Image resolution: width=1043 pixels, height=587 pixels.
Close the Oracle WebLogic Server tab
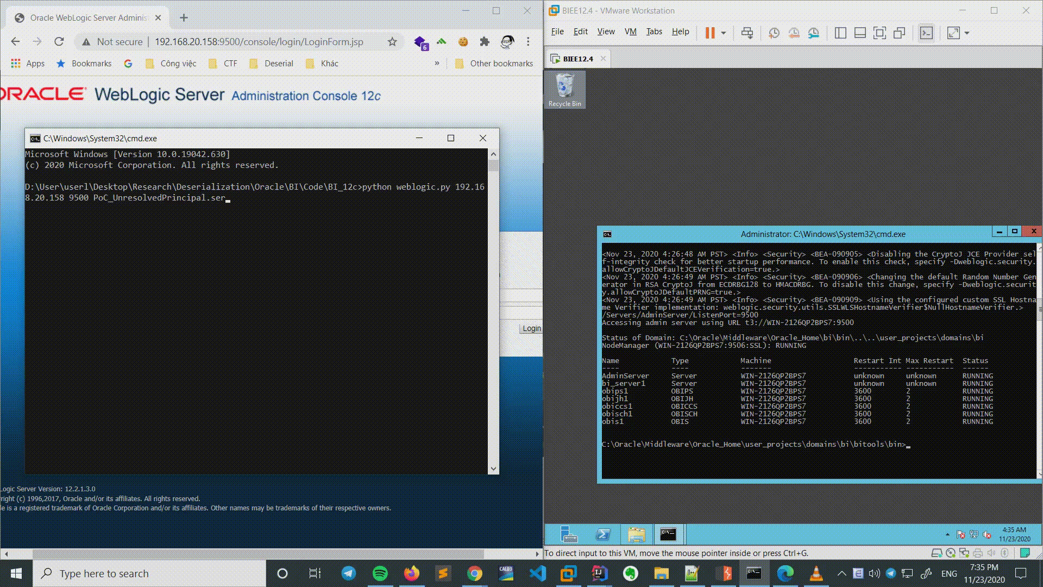[158, 18]
